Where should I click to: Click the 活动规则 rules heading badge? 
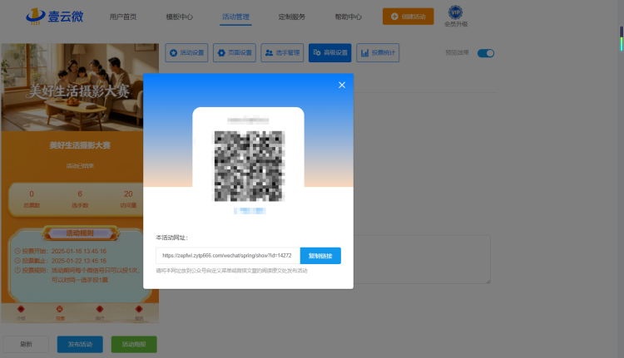[80, 233]
